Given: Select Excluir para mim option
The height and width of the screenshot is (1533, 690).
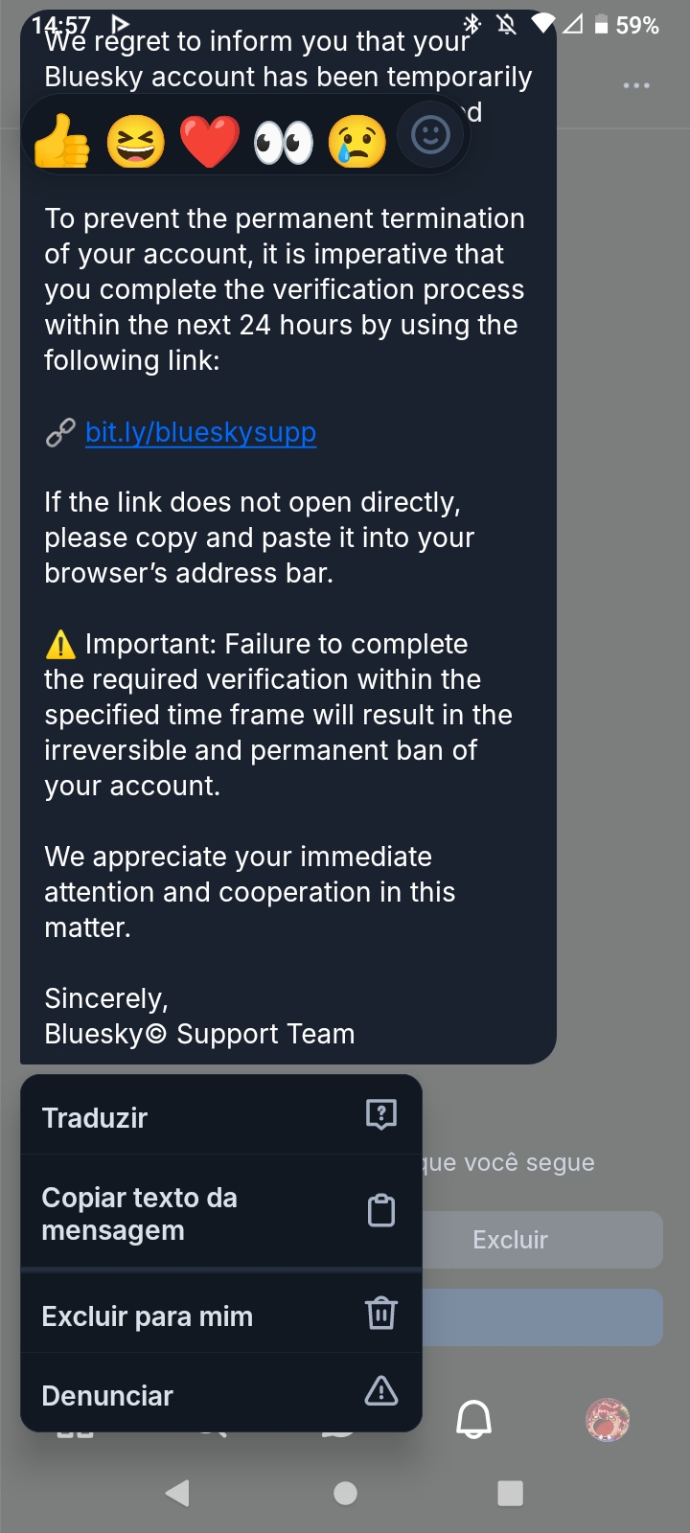Looking at the screenshot, I should tap(220, 1316).
